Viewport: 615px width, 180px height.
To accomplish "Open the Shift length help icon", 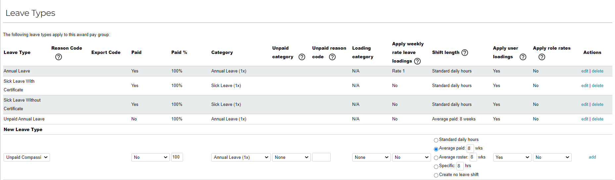I will pyautogui.click(x=465, y=53).
